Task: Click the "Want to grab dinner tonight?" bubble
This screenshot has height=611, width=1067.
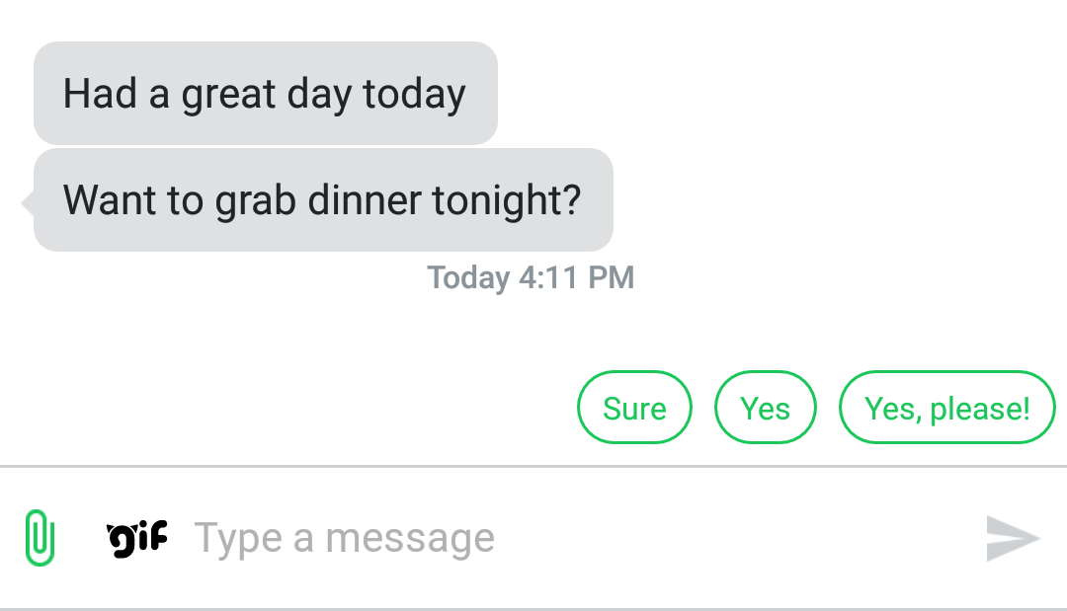Action: [322, 200]
